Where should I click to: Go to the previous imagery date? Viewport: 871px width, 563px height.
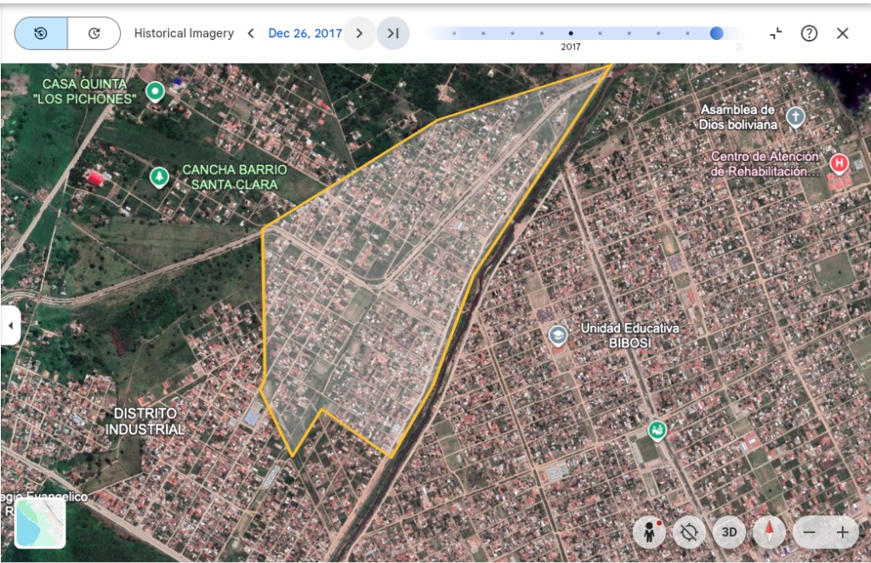coord(251,33)
